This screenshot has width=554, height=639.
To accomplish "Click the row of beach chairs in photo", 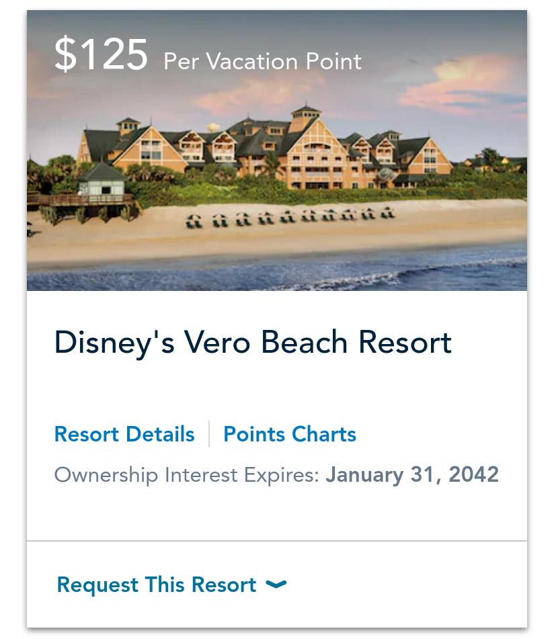I will [x=290, y=218].
